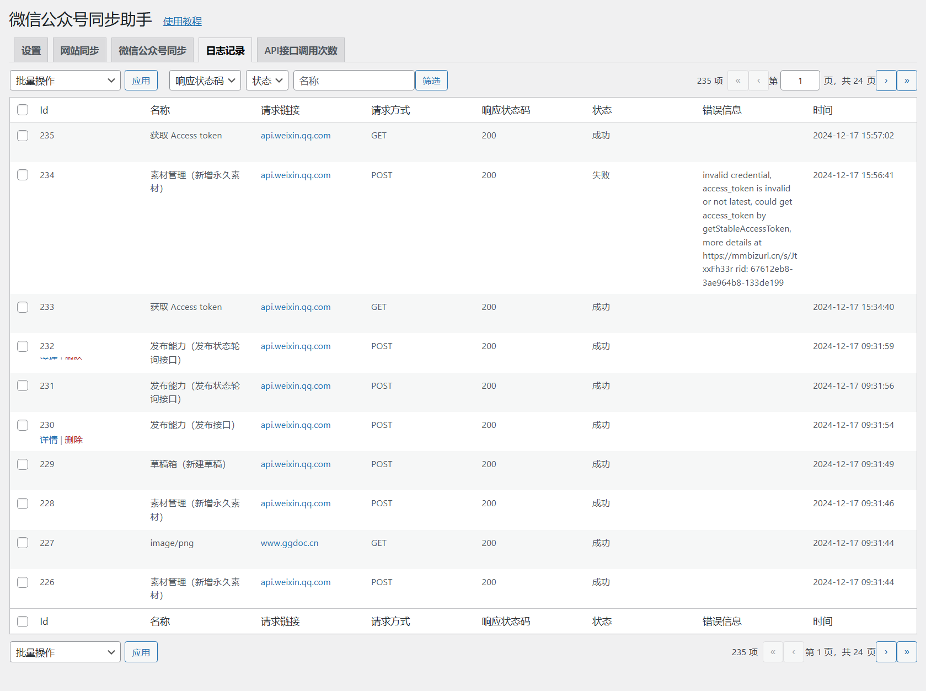Jump to last page in bottom pagination
Viewport: 926px width, 691px height.
[x=907, y=652]
